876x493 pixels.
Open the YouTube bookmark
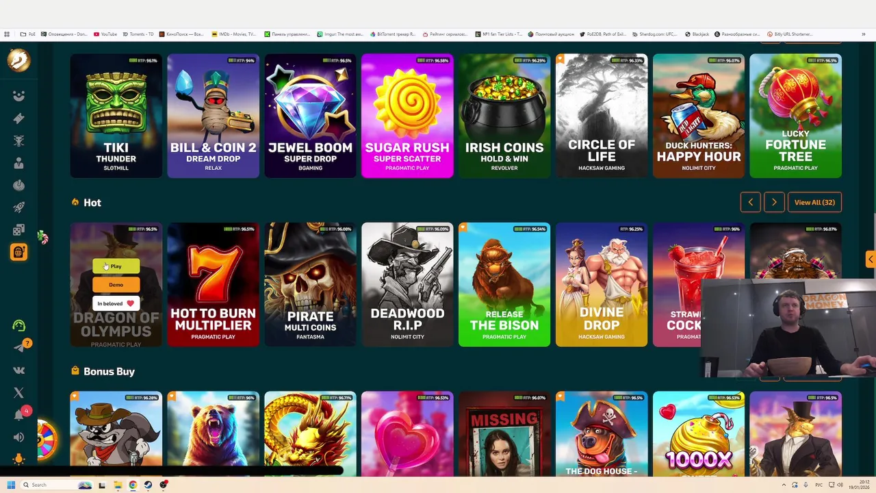click(105, 34)
